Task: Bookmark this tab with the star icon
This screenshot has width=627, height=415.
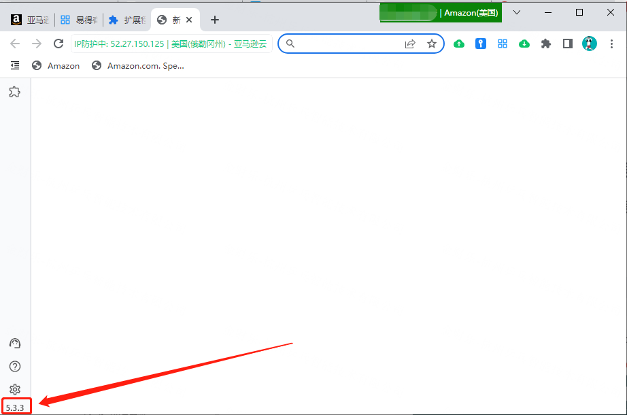Action: click(x=431, y=44)
